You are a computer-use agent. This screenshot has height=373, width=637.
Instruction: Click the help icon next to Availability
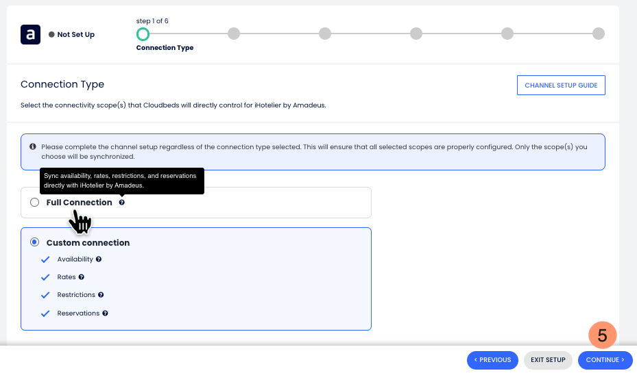[99, 259]
